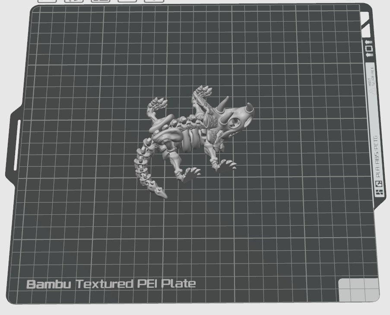Click the upper arrow icon on plate's right edge
390x315 pixels.
tap(369, 42)
